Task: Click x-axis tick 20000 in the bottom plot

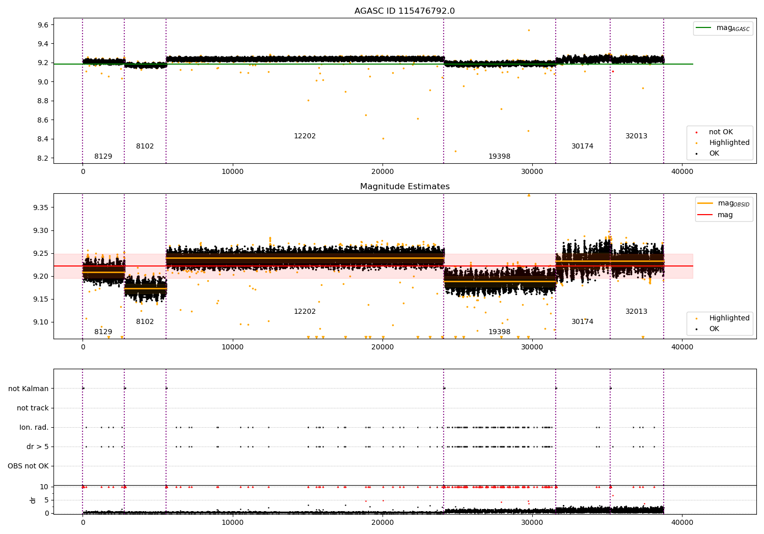Action: coord(383,523)
